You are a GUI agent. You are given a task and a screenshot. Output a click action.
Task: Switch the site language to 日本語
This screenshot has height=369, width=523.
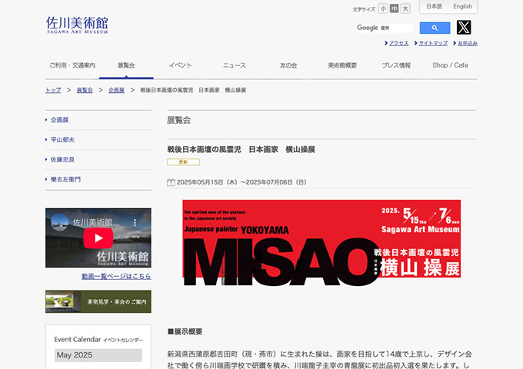(435, 7)
